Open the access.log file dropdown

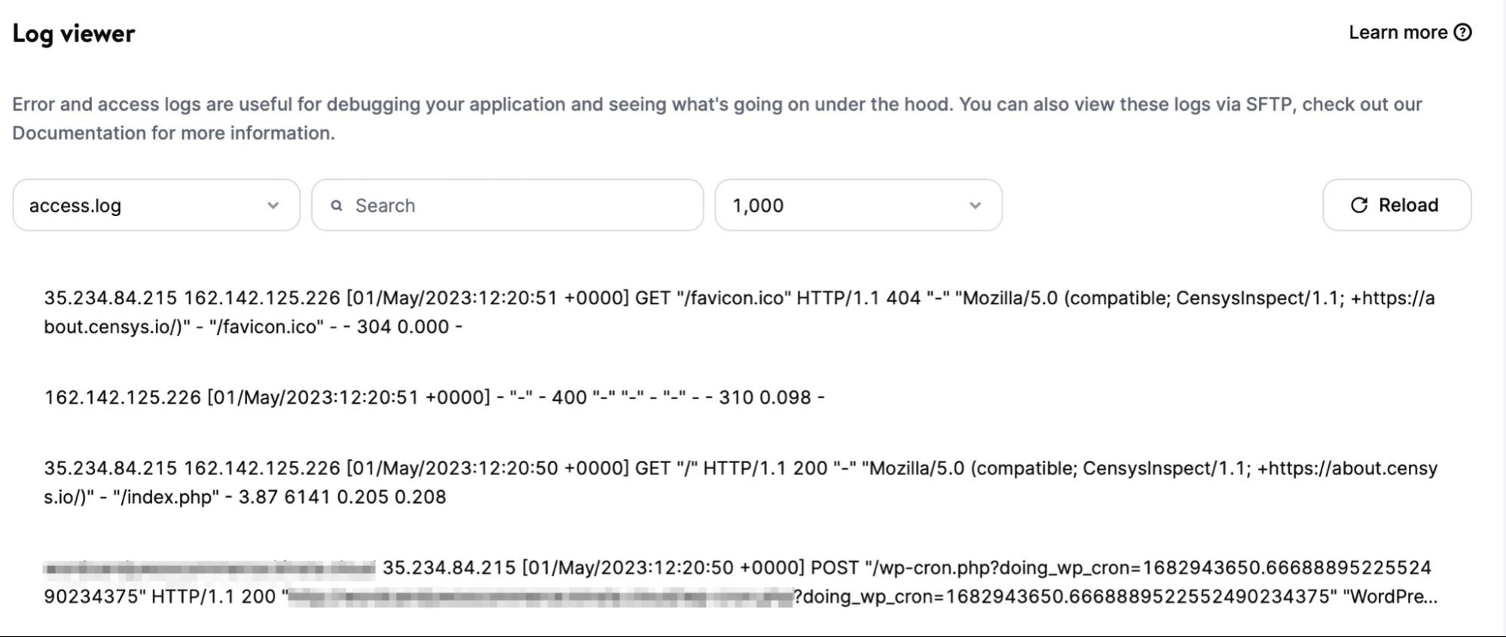point(156,205)
